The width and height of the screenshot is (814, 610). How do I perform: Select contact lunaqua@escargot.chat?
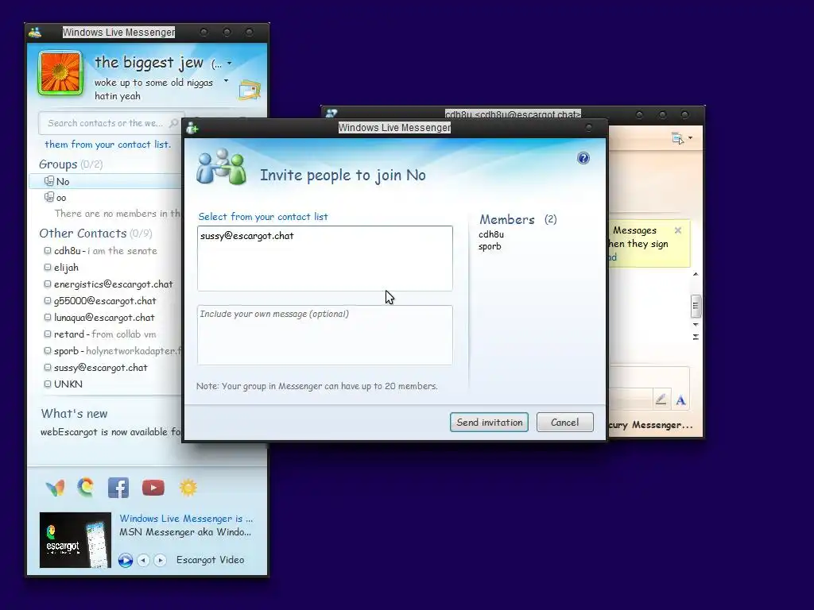point(104,318)
